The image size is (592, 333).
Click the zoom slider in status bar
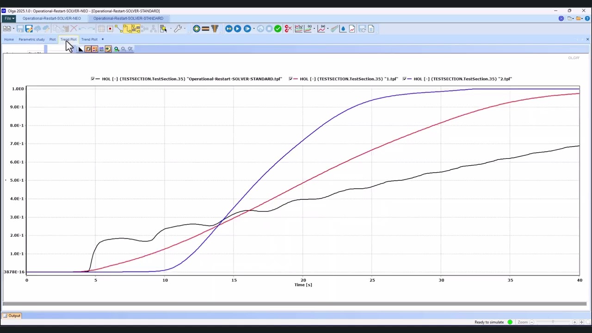coord(552,322)
